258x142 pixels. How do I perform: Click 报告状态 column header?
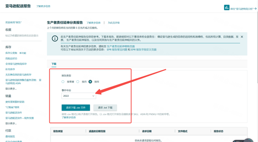click(219, 131)
